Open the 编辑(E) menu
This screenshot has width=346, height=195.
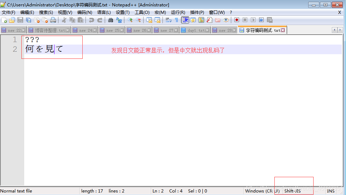[x=27, y=12]
